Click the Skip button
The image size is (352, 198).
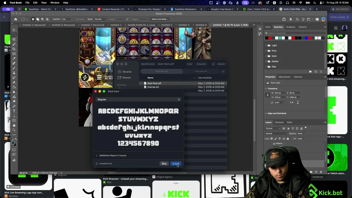click(164, 164)
